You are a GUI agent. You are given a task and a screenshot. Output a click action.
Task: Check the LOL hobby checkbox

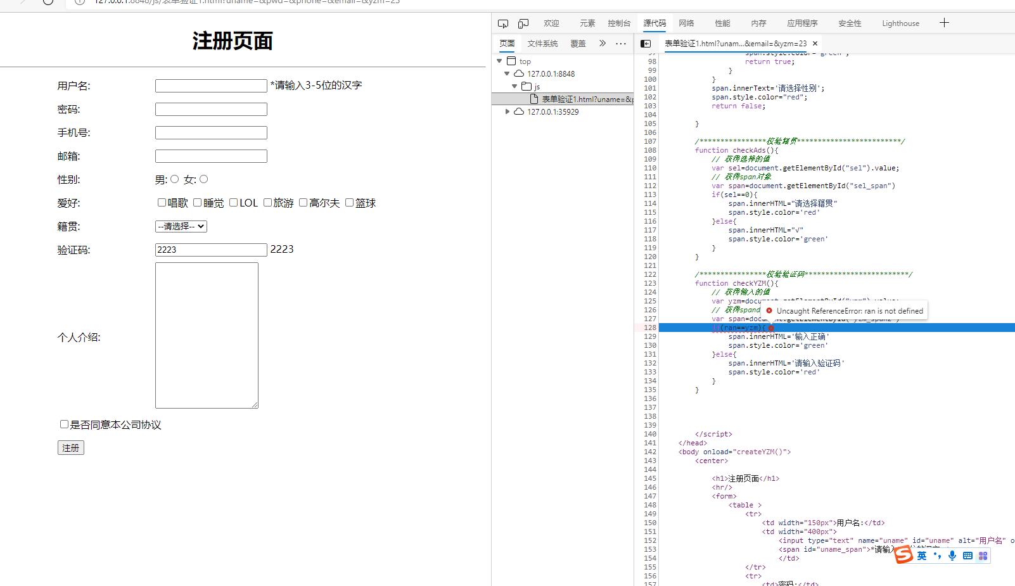coord(233,203)
